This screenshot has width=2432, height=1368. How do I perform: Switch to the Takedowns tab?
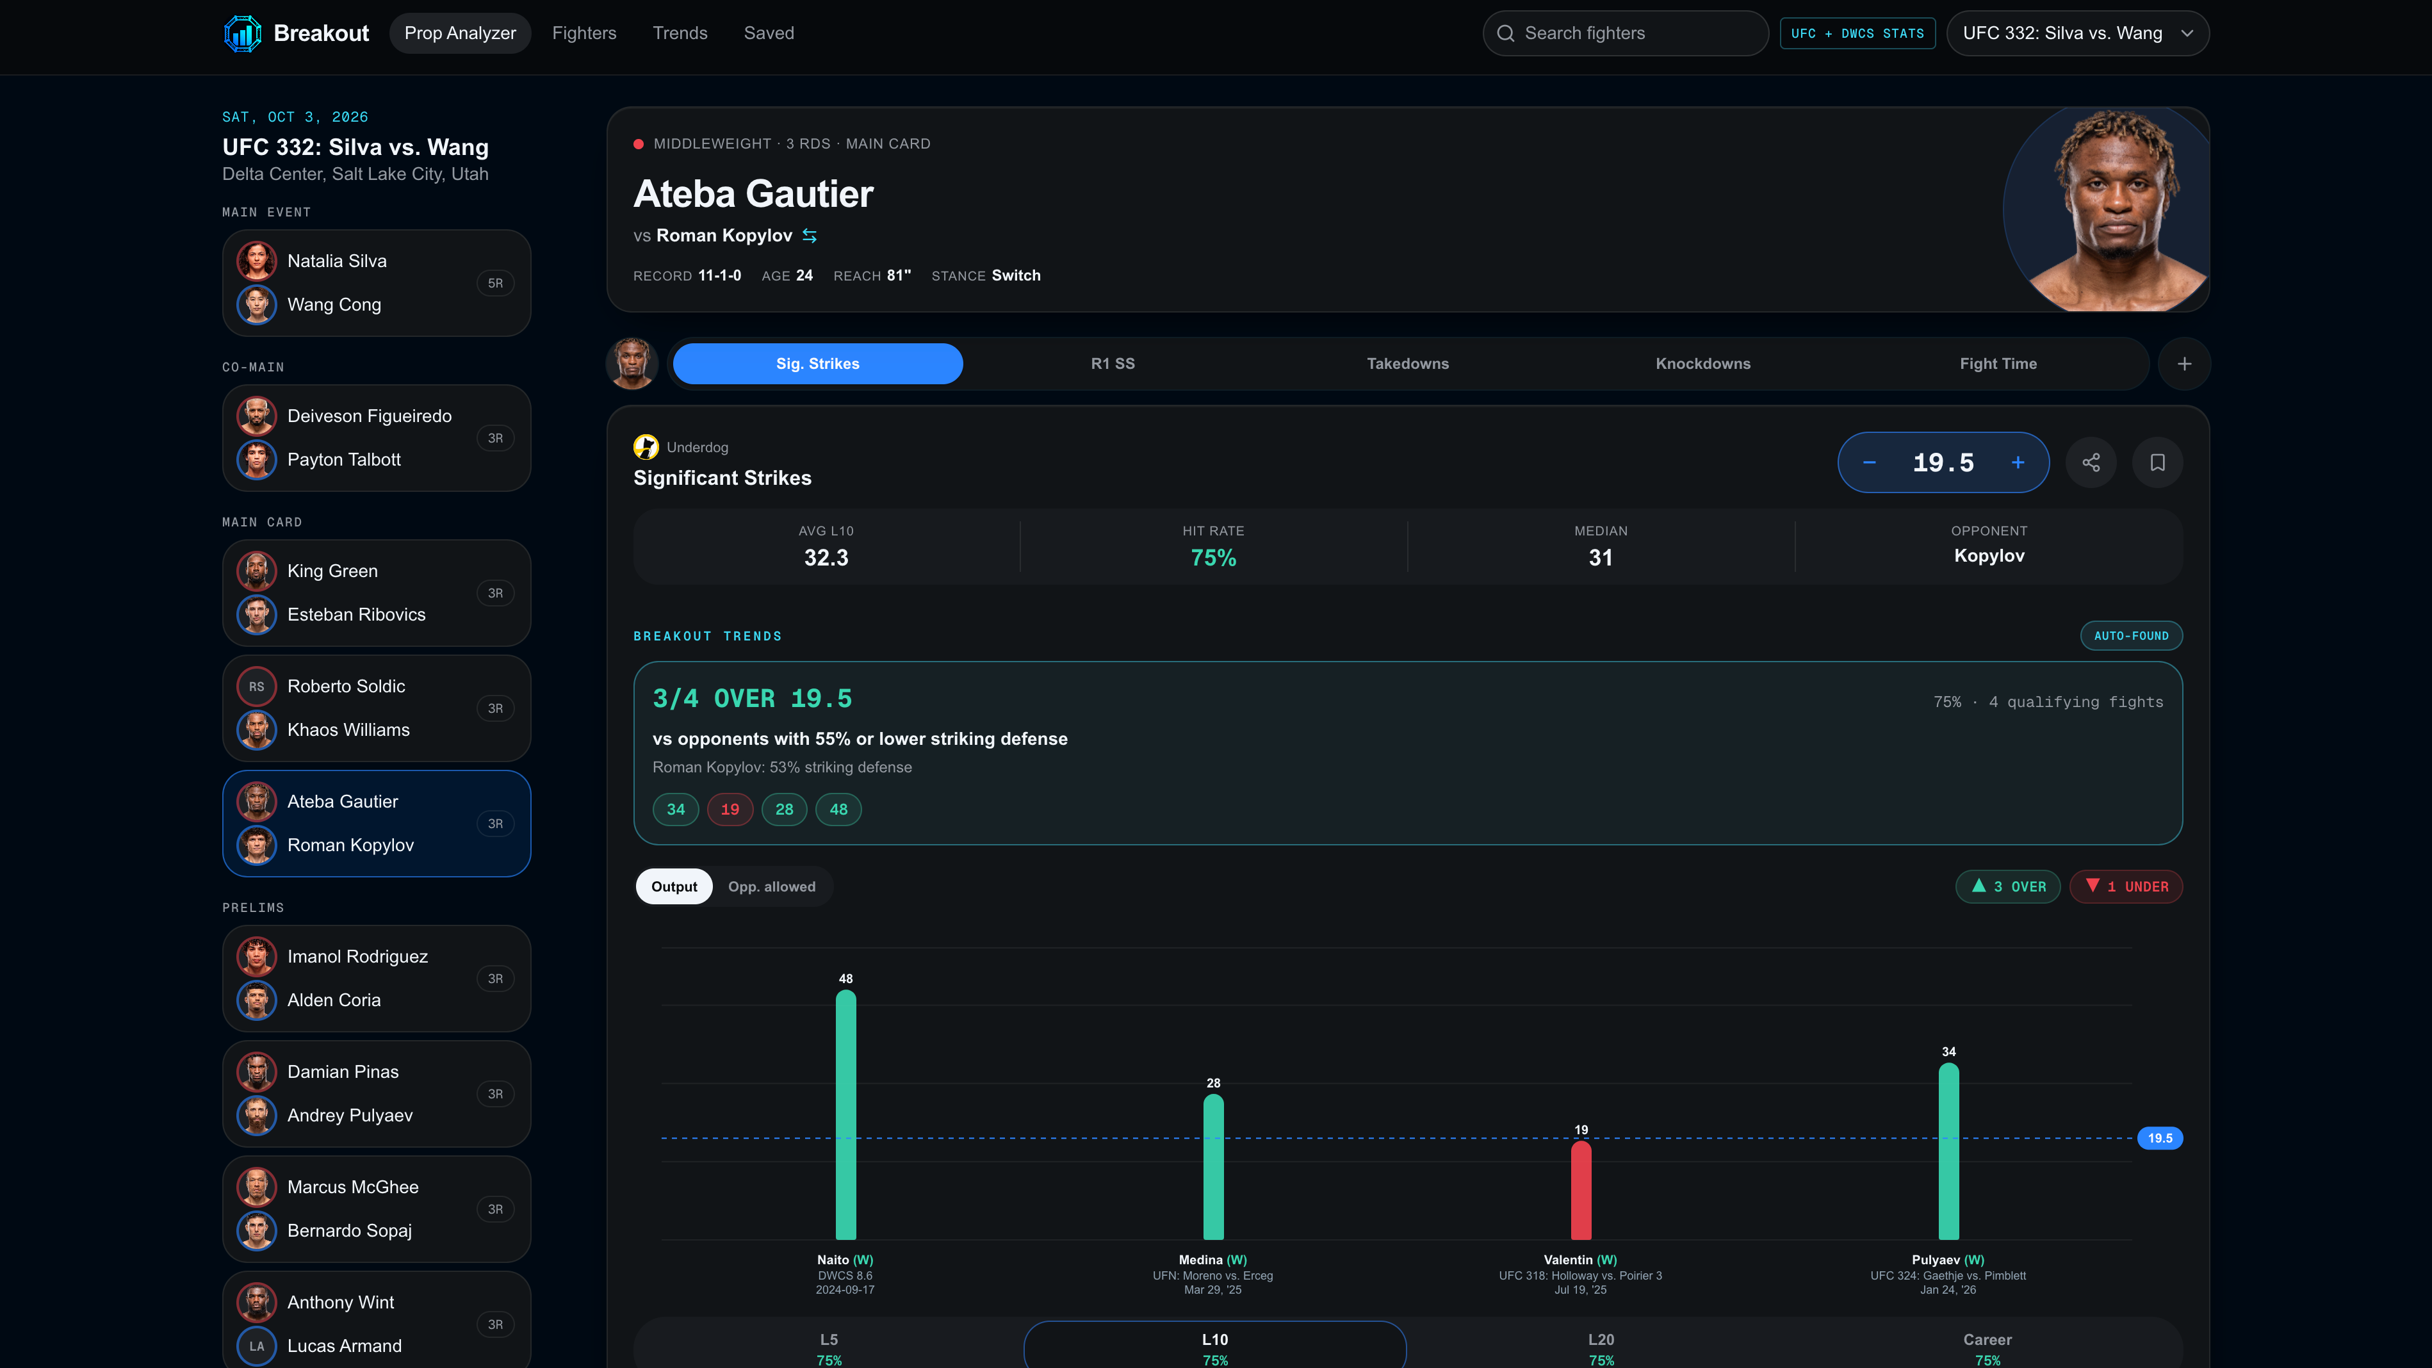[x=1408, y=364]
